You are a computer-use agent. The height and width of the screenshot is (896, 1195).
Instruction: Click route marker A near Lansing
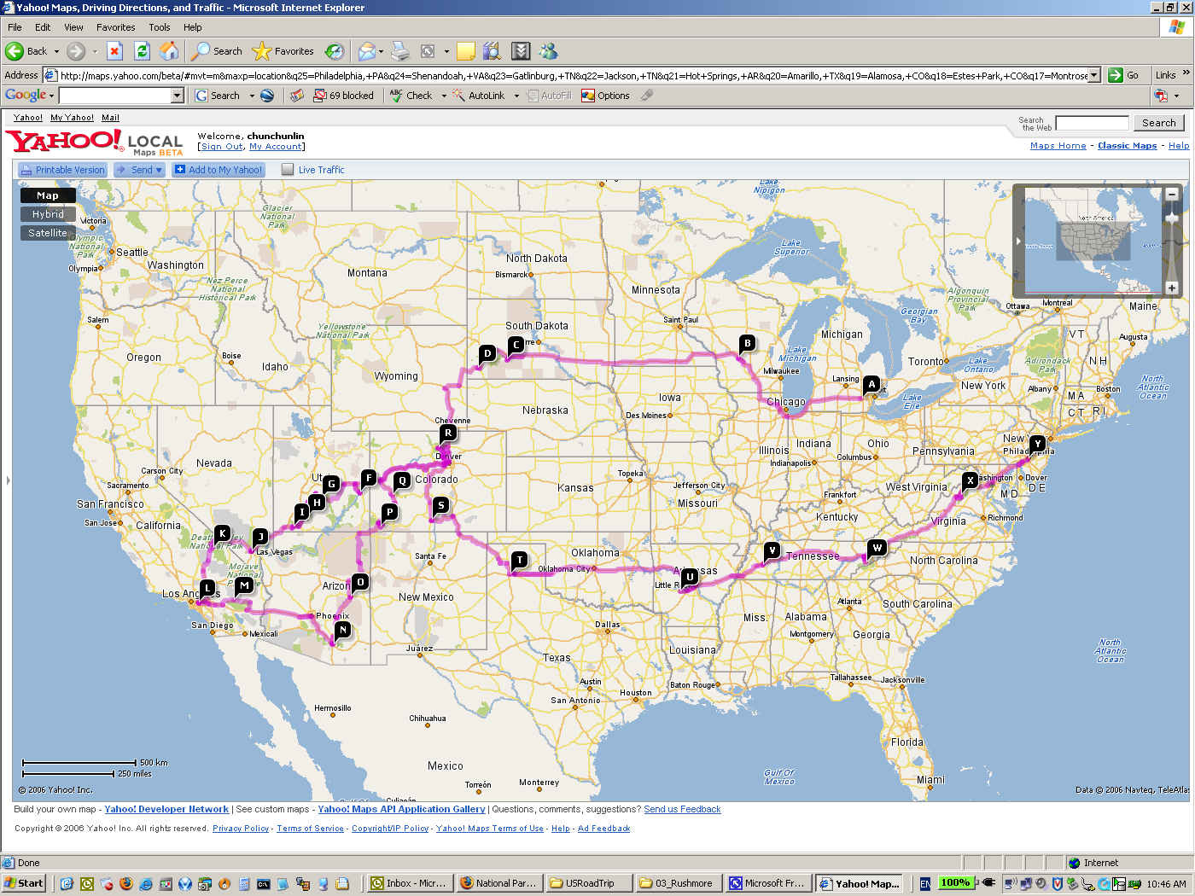tap(871, 384)
